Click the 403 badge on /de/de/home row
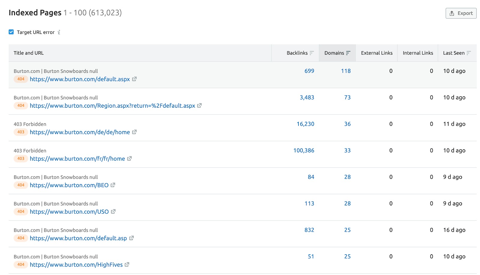480x275 pixels. (21, 132)
